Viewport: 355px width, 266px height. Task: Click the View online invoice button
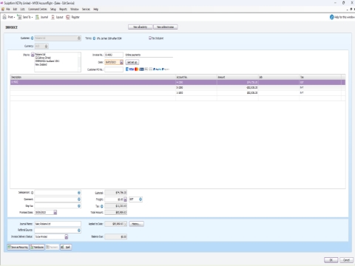click(166, 27)
